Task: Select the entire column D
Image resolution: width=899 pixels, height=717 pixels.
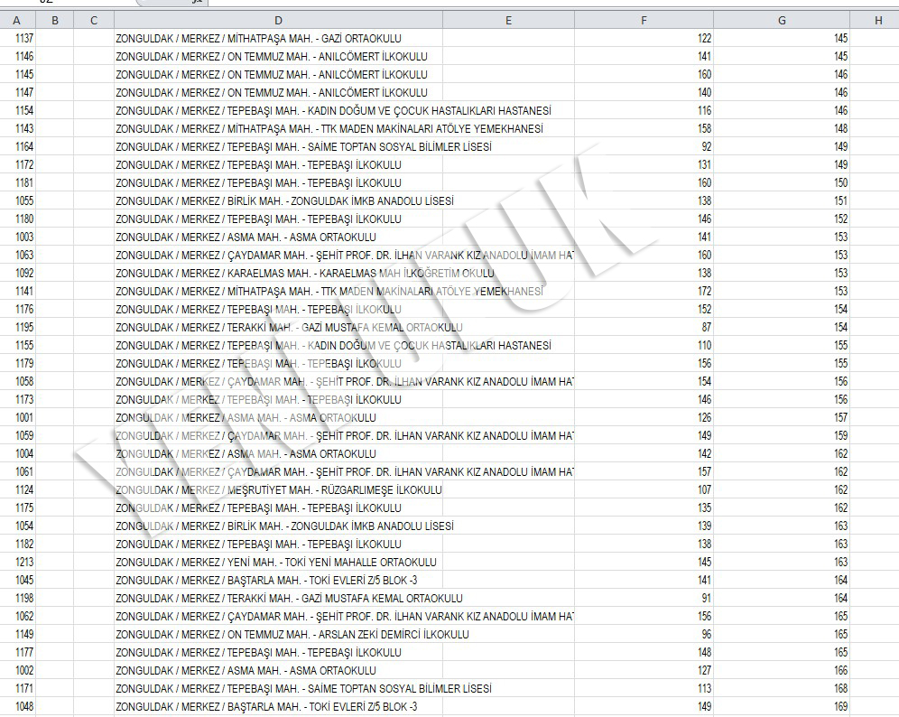Action: pos(278,20)
